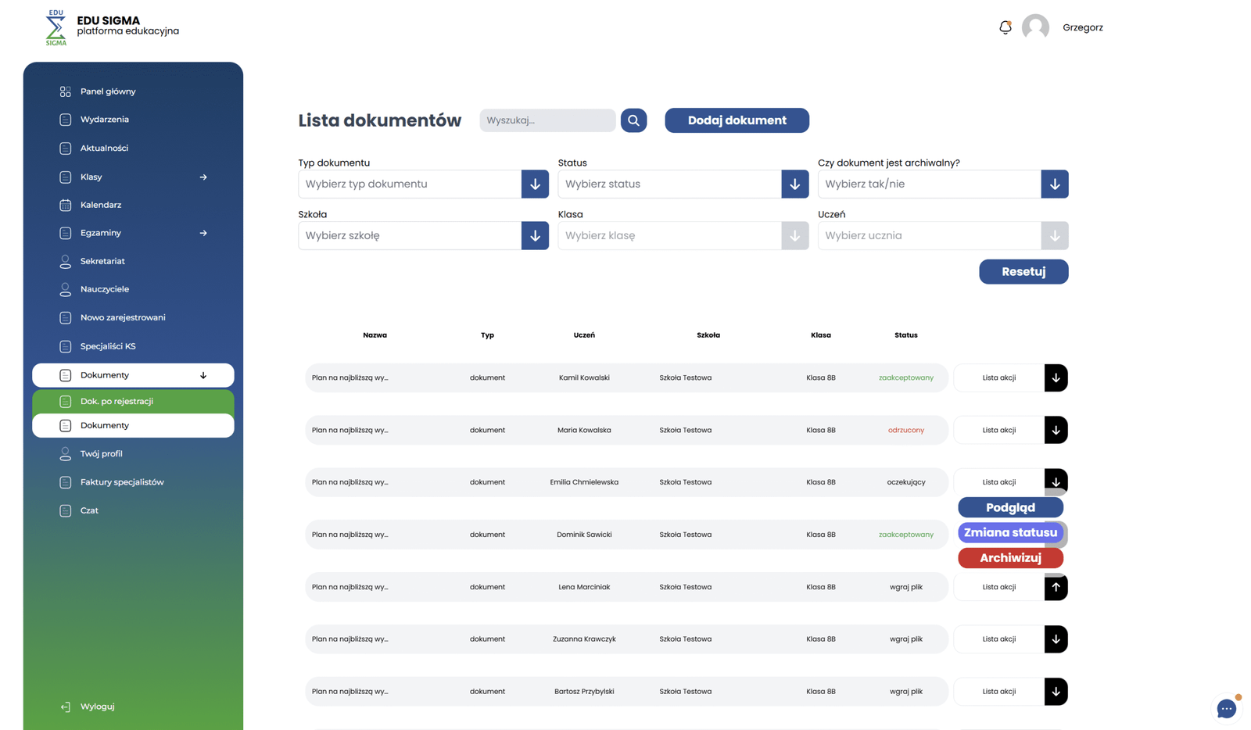
Task: Collapse Lista akcji for Lena Marciniak
Action: pos(1056,587)
